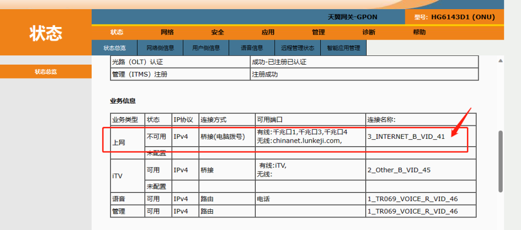
Task: Open the 智能应用管理 tab
Action: tap(343, 48)
